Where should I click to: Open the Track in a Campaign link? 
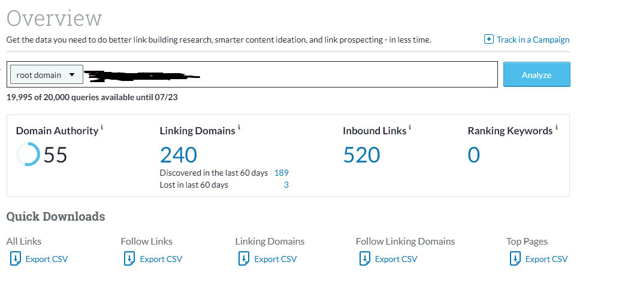(x=533, y=40)
